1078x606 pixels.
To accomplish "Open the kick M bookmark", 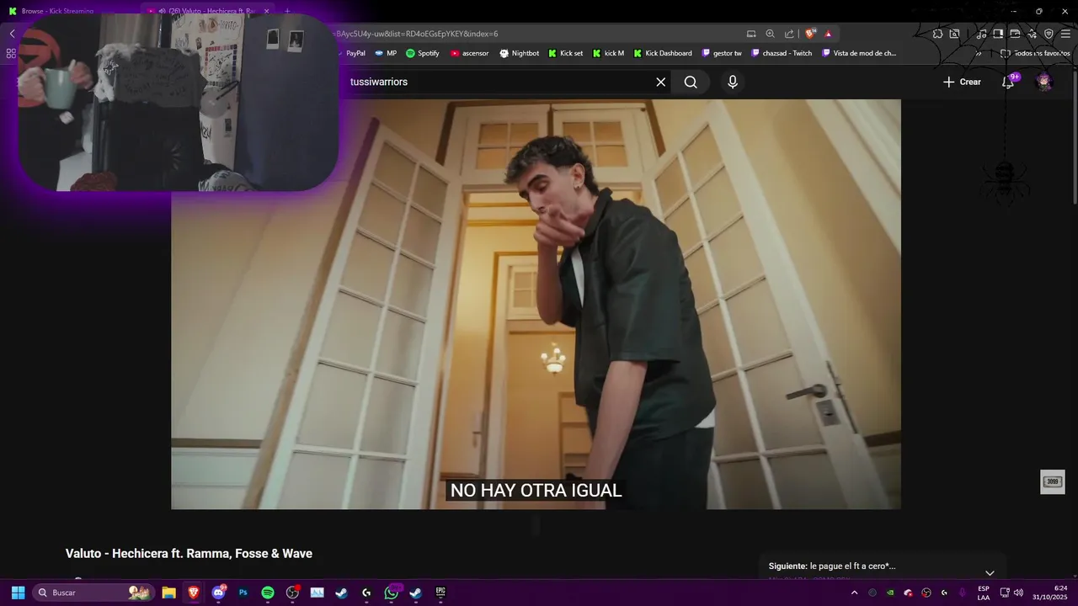I will pos(609,53).
